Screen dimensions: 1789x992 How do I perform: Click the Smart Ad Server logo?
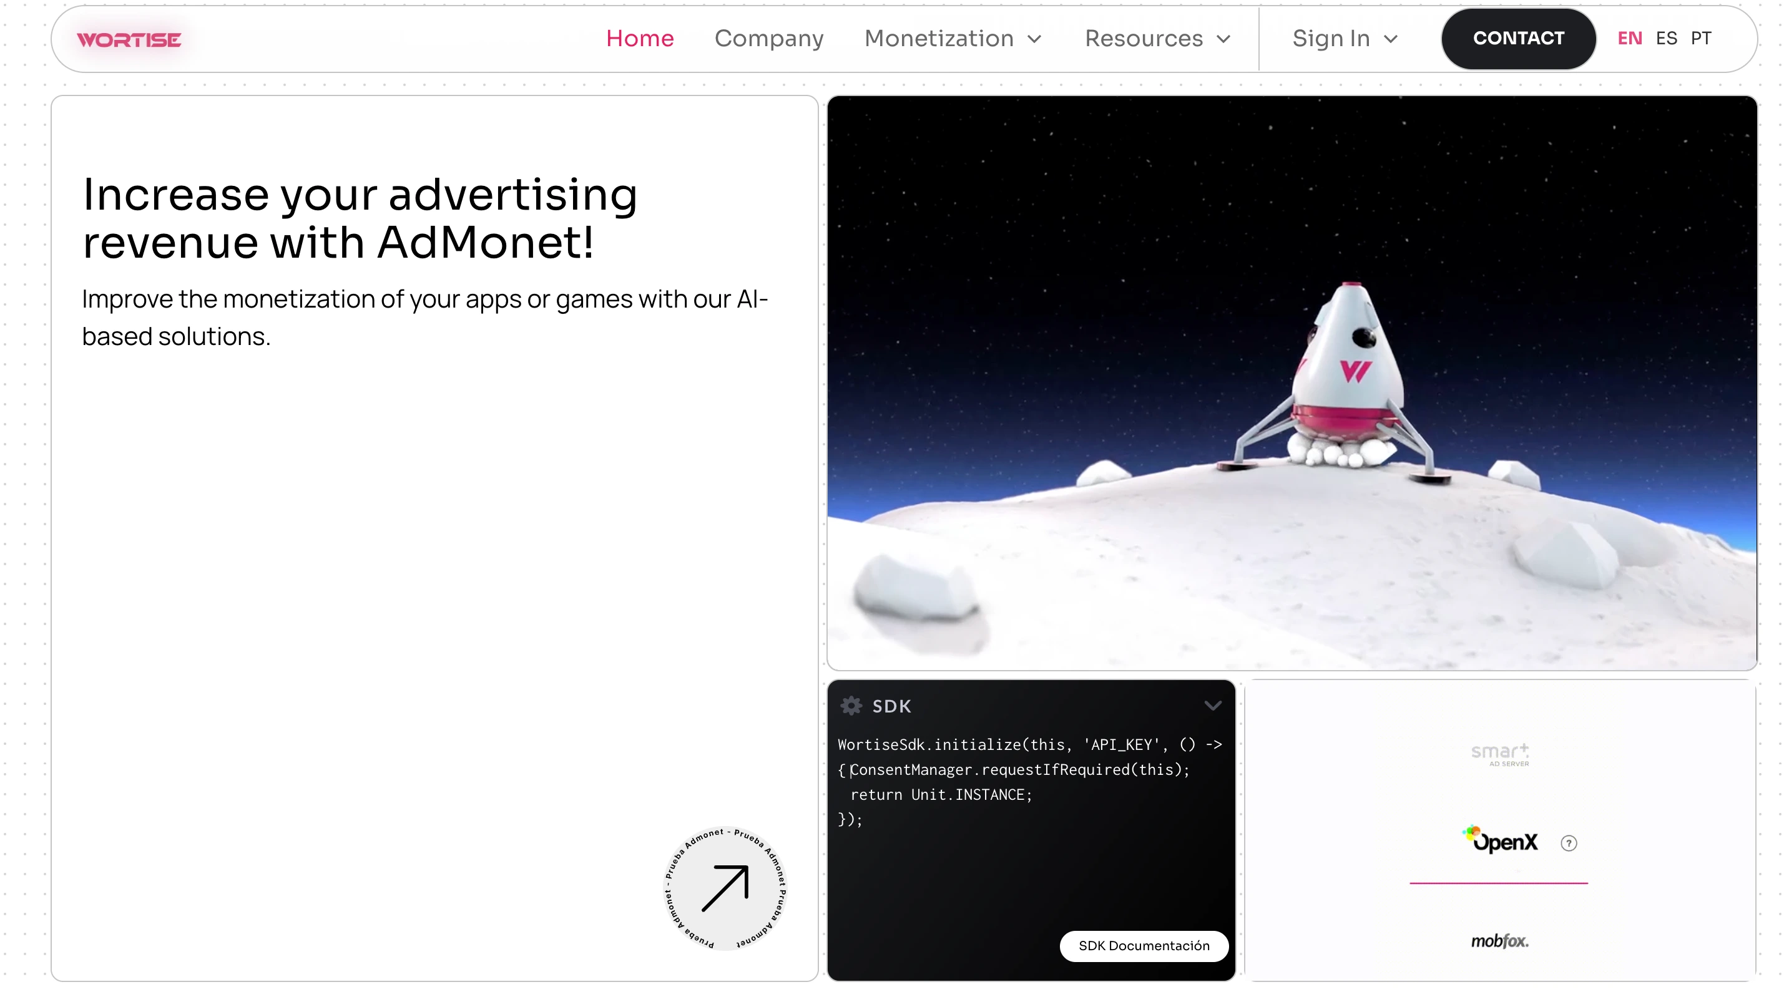pos(1500,754)
